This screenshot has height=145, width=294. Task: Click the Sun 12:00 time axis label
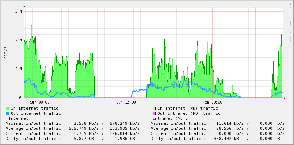[x=126, y=102]
